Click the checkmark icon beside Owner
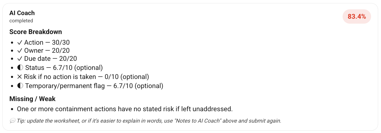381x133 pixels. coord(20,51)
